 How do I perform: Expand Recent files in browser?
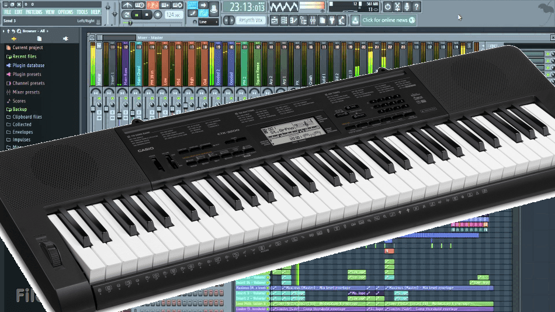21,56
